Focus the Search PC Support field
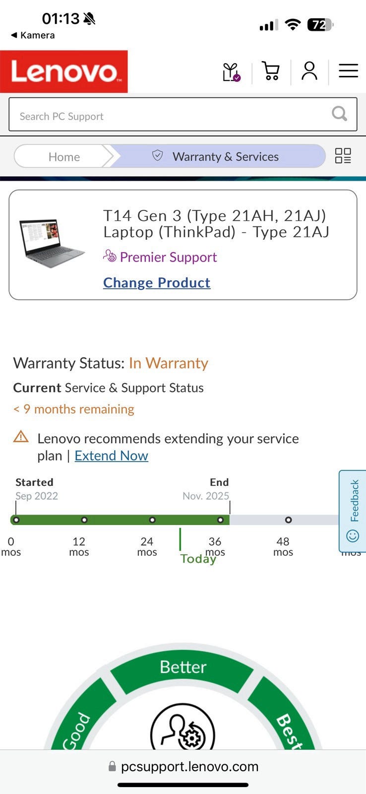Image resolution: width=366 pixels, height=794 pixels. point(169,115)
